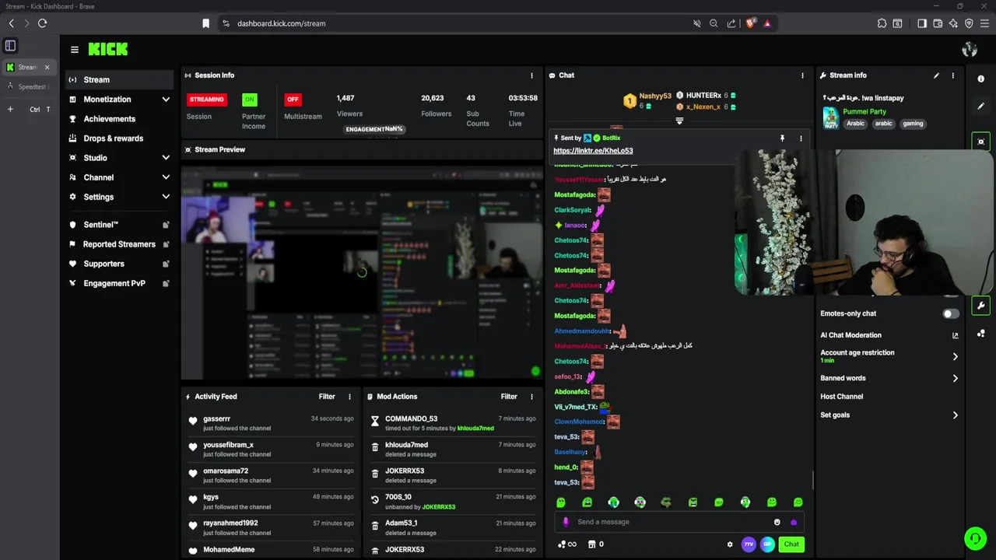Viewport: 996px width, 560px height.
Task: Click the browser address bar URL
Action: [282, 23]
